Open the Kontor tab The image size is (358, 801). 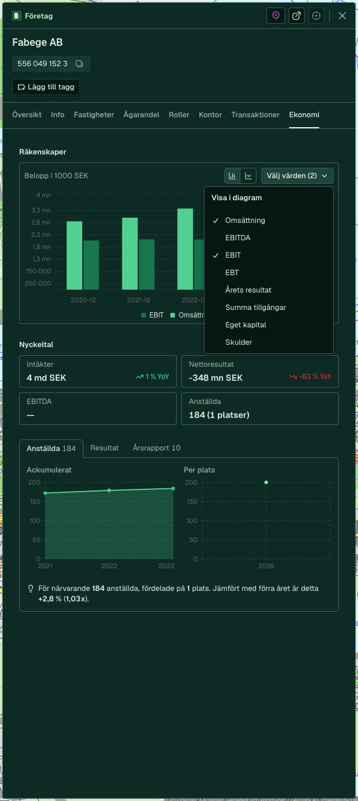(210, 115)
